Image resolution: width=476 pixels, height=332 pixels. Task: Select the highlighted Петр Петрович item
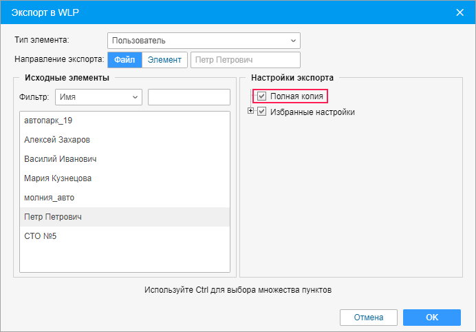(x=125, y=217)
